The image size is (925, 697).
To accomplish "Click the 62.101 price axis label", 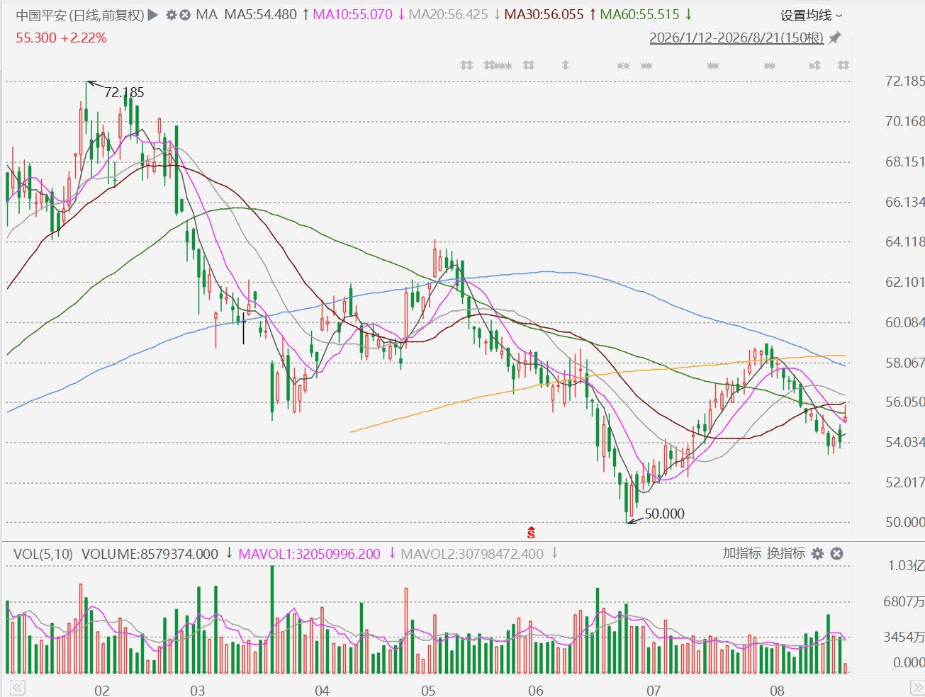I will click(904, 282).
